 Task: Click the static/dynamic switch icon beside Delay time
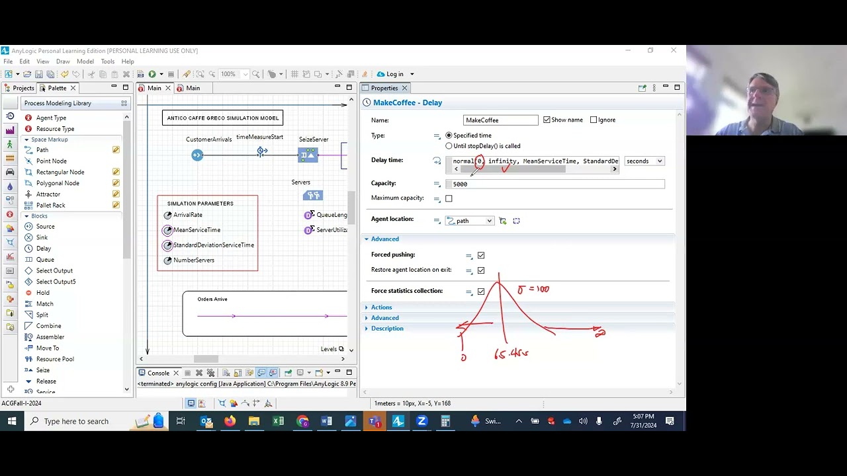[437, 161]
